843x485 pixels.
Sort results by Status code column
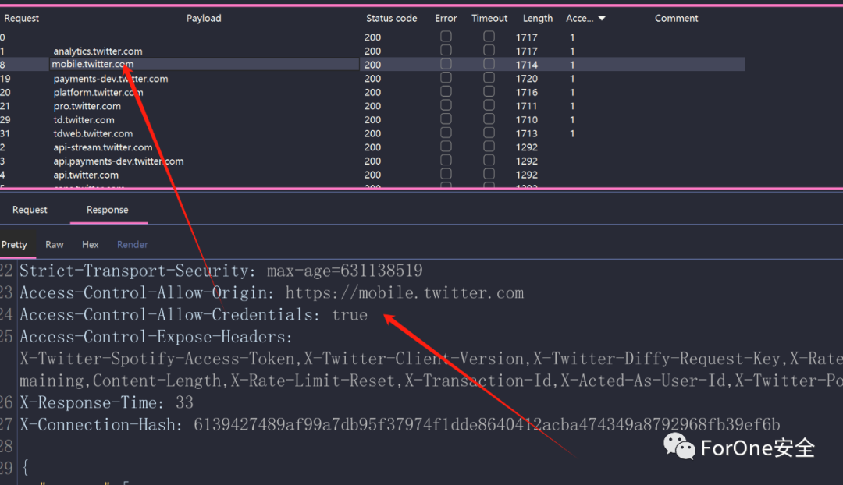click(391, 18)
